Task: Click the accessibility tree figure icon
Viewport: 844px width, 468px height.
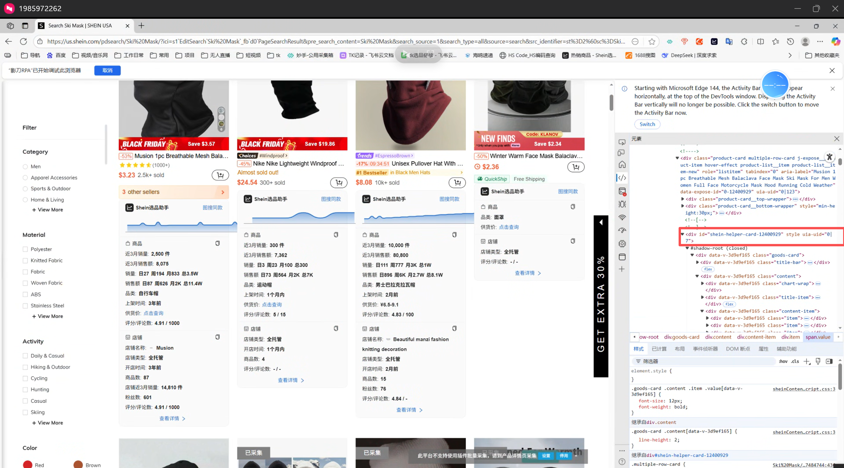Action: click(830, 157)
